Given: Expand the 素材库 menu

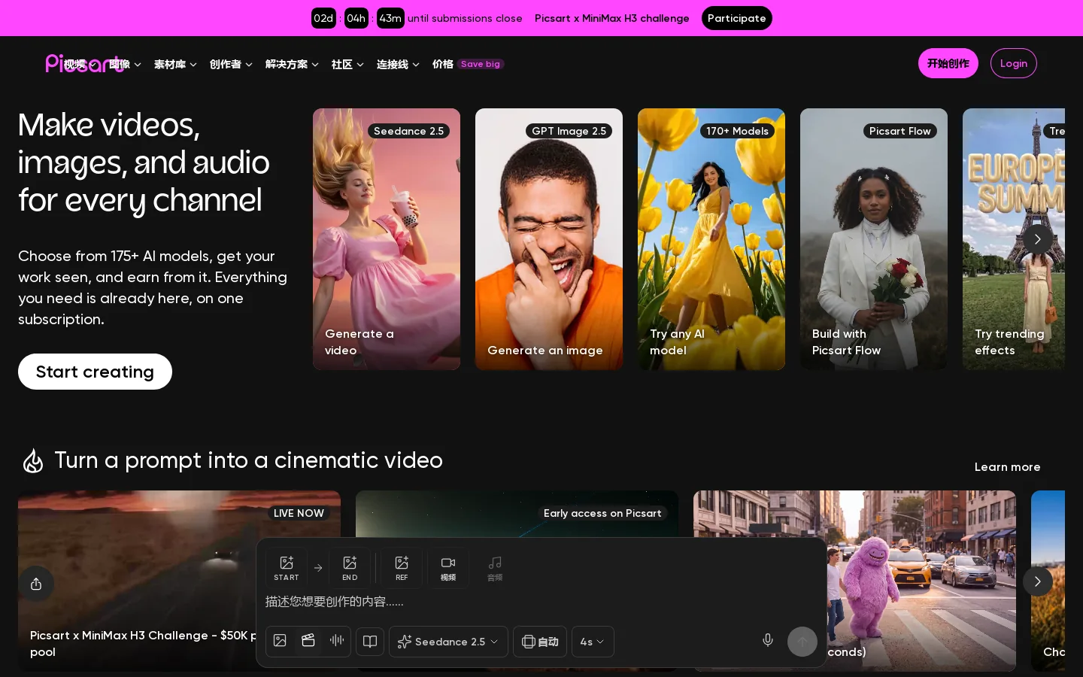Looking at the screenshot, I should 175,65.
